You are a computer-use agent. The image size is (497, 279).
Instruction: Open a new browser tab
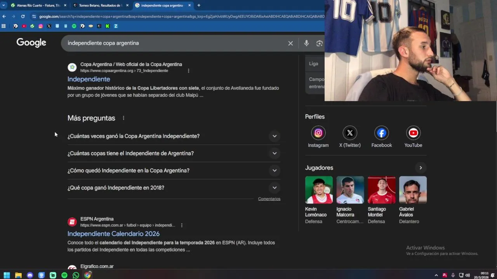point(199,5)
